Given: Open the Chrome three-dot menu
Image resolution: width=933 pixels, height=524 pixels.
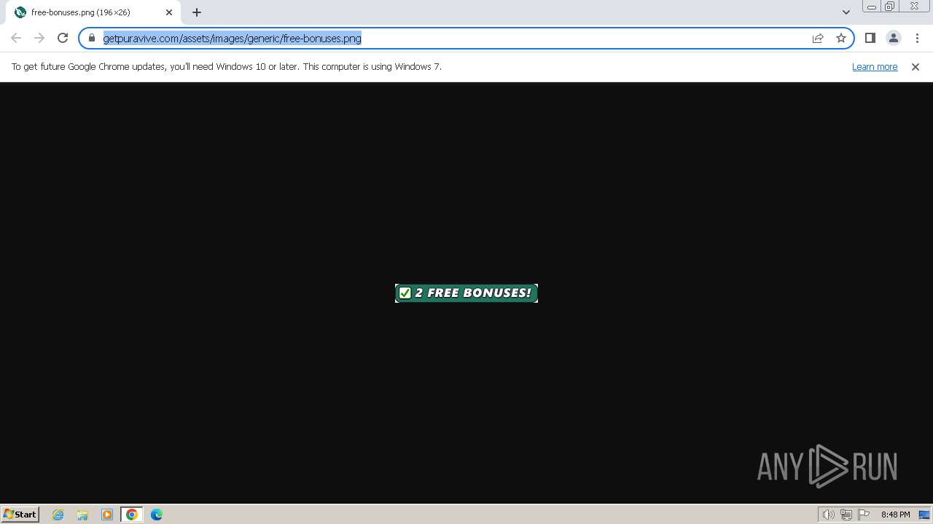Looking at the screenshot, I should tap(917, 38).
